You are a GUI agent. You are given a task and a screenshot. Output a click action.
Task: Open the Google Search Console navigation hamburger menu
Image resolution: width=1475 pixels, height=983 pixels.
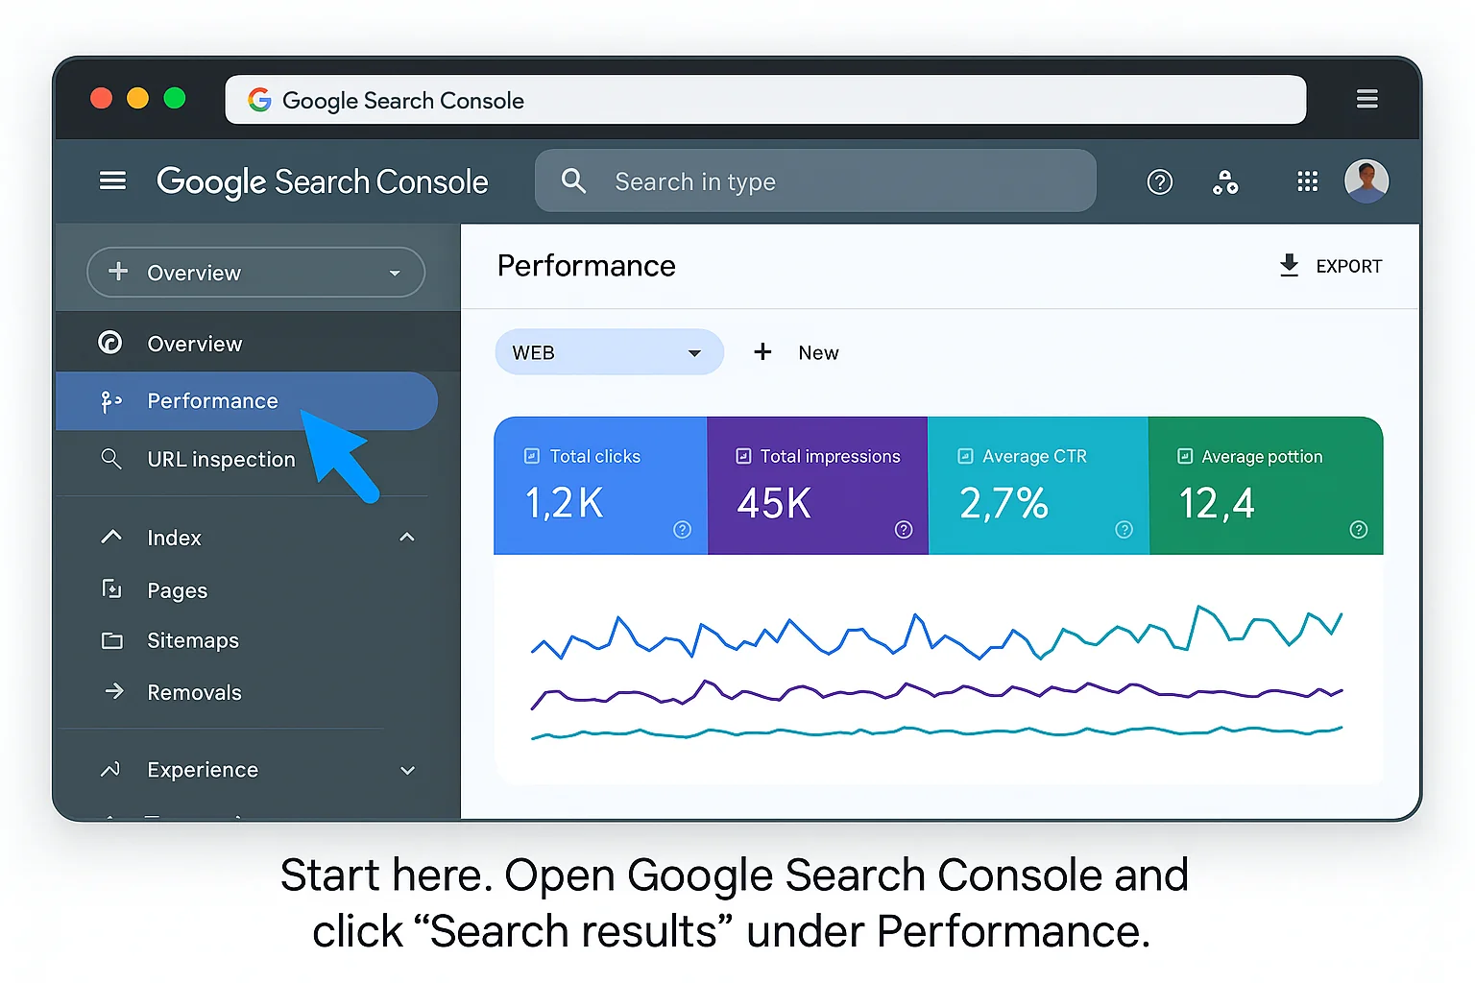click(112, 180)
